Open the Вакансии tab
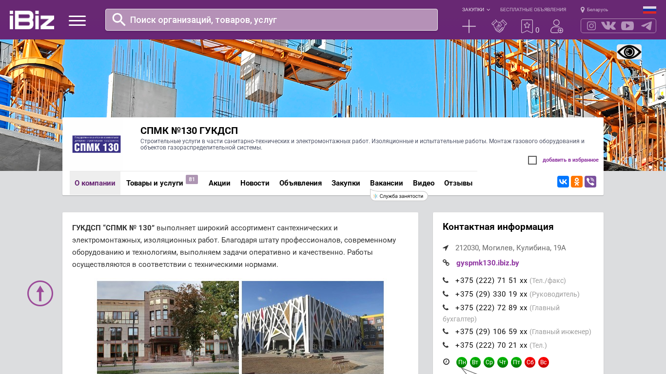 tap(387, 183)
